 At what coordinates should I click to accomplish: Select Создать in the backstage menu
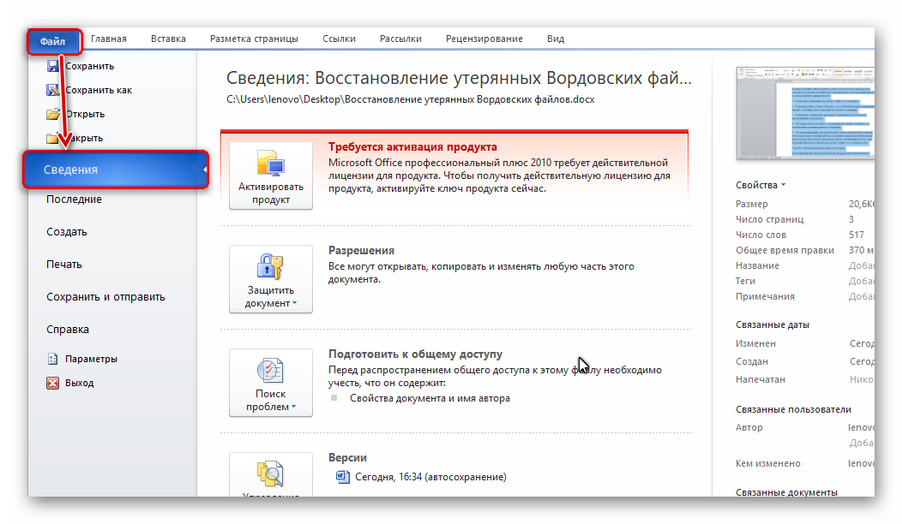pyautogui.click(x=67, y=232)
